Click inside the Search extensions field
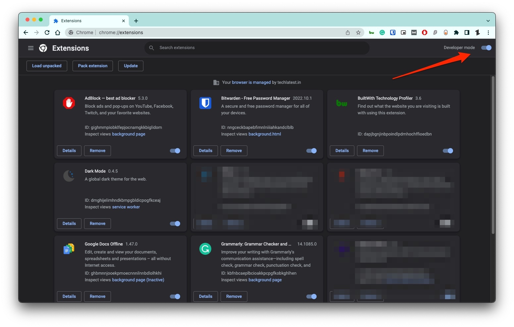514x327 pixels. point(232,48)
